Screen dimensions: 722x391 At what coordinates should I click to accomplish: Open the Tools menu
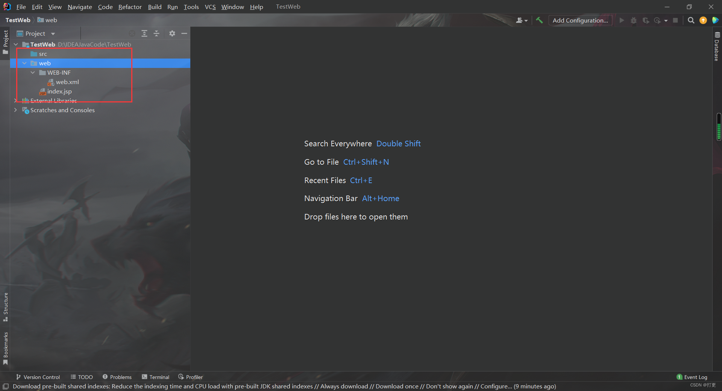click(191, 7)
